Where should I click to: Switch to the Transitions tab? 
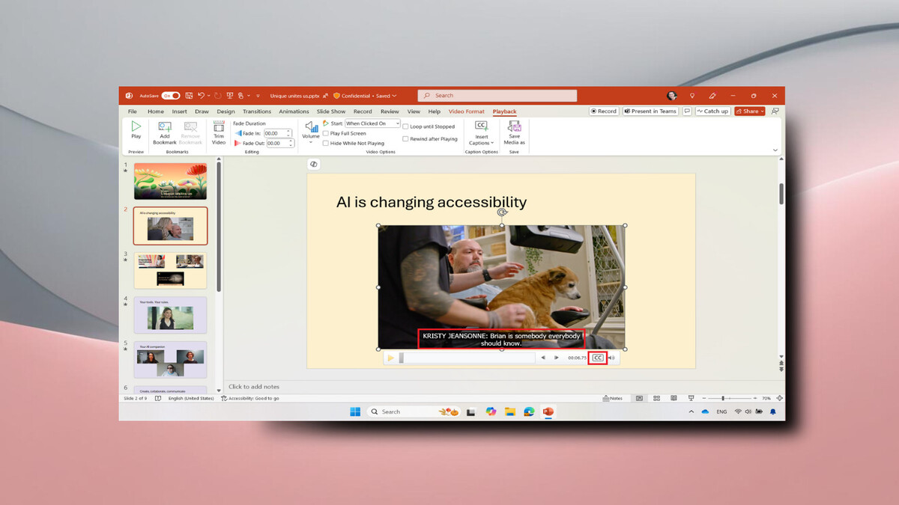coord(257,111)
